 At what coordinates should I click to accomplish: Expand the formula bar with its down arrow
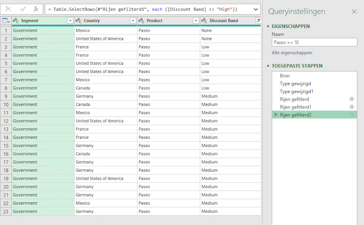[255, 9]
